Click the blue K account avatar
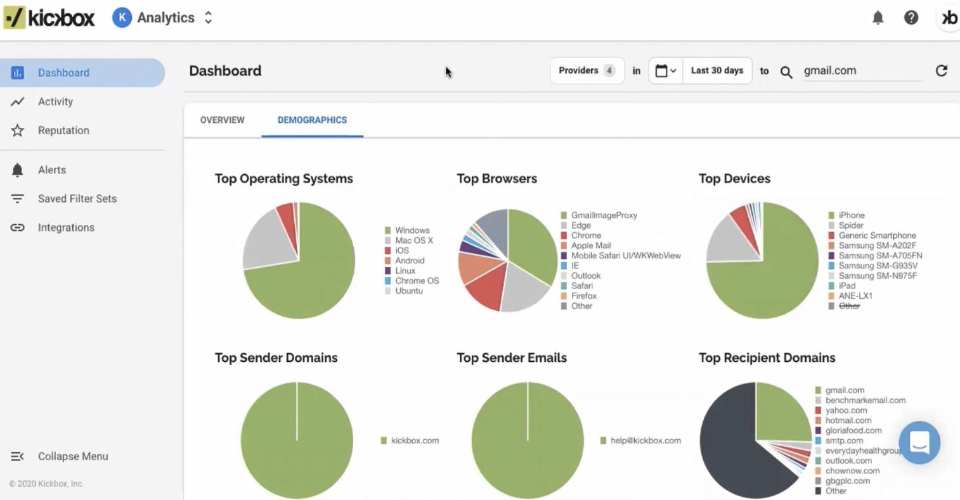 pos(122,18)
